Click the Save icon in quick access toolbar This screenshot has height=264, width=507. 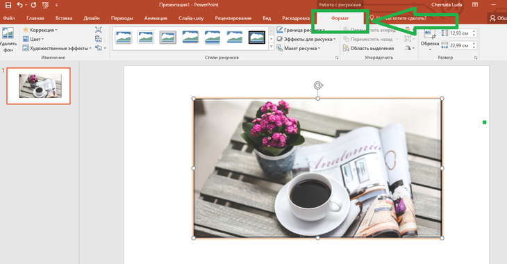coord(8,5)
